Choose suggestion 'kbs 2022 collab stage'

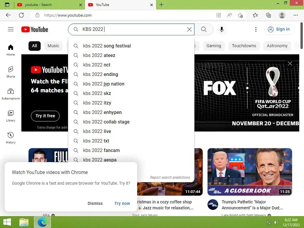(x=131, y=122)
